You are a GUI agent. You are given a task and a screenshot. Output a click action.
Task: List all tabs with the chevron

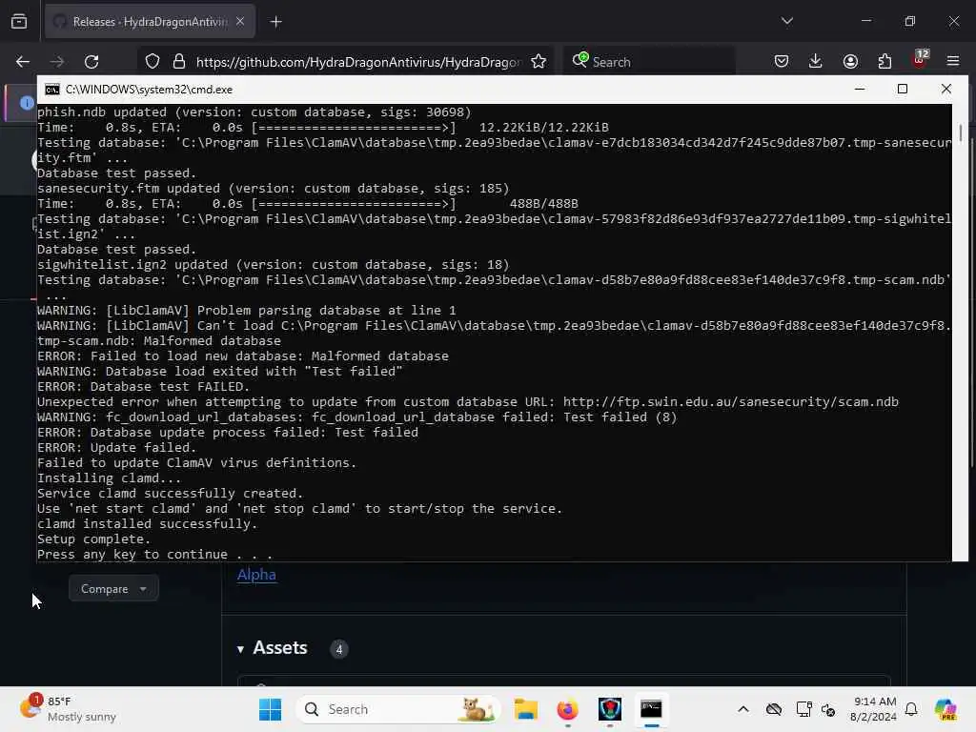786,21
